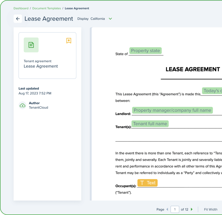
Task: Toggle the bookmark on the template card
Action: pyautogui.click(x=68, y=40)
